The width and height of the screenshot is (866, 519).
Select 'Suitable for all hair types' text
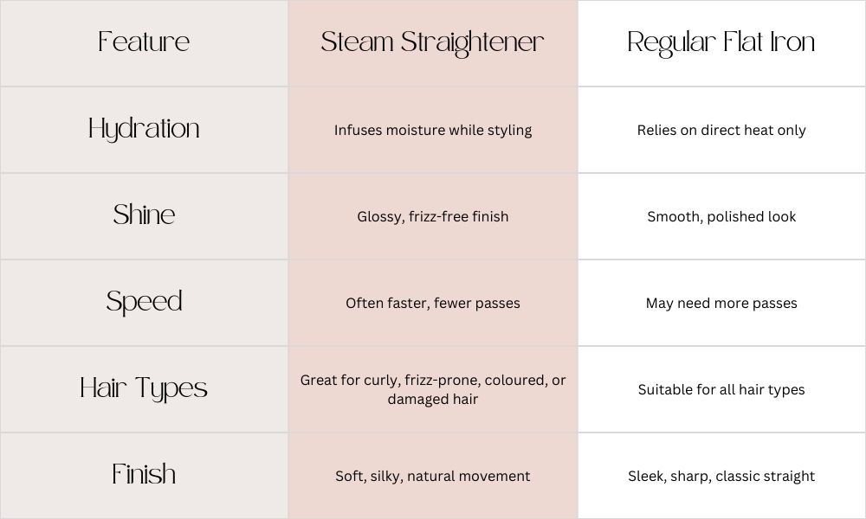(721, 390)
